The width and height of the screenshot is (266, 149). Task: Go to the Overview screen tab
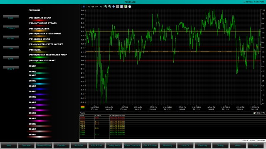pyautogui.click(x=26, y=145)
